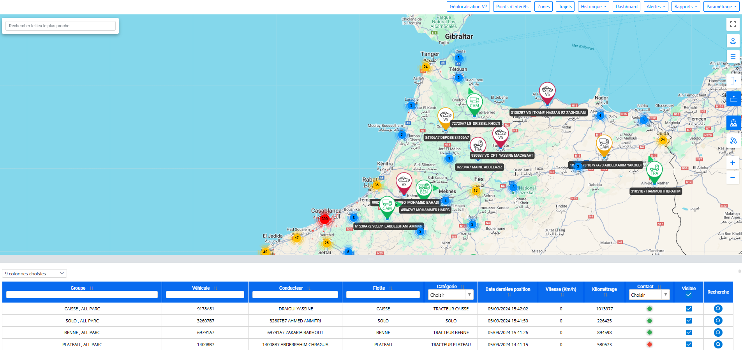This screenshot has height=350, width=742.
Task: Select the 61539A72 CAM truck marker
Action: click(x=387, y=206)
